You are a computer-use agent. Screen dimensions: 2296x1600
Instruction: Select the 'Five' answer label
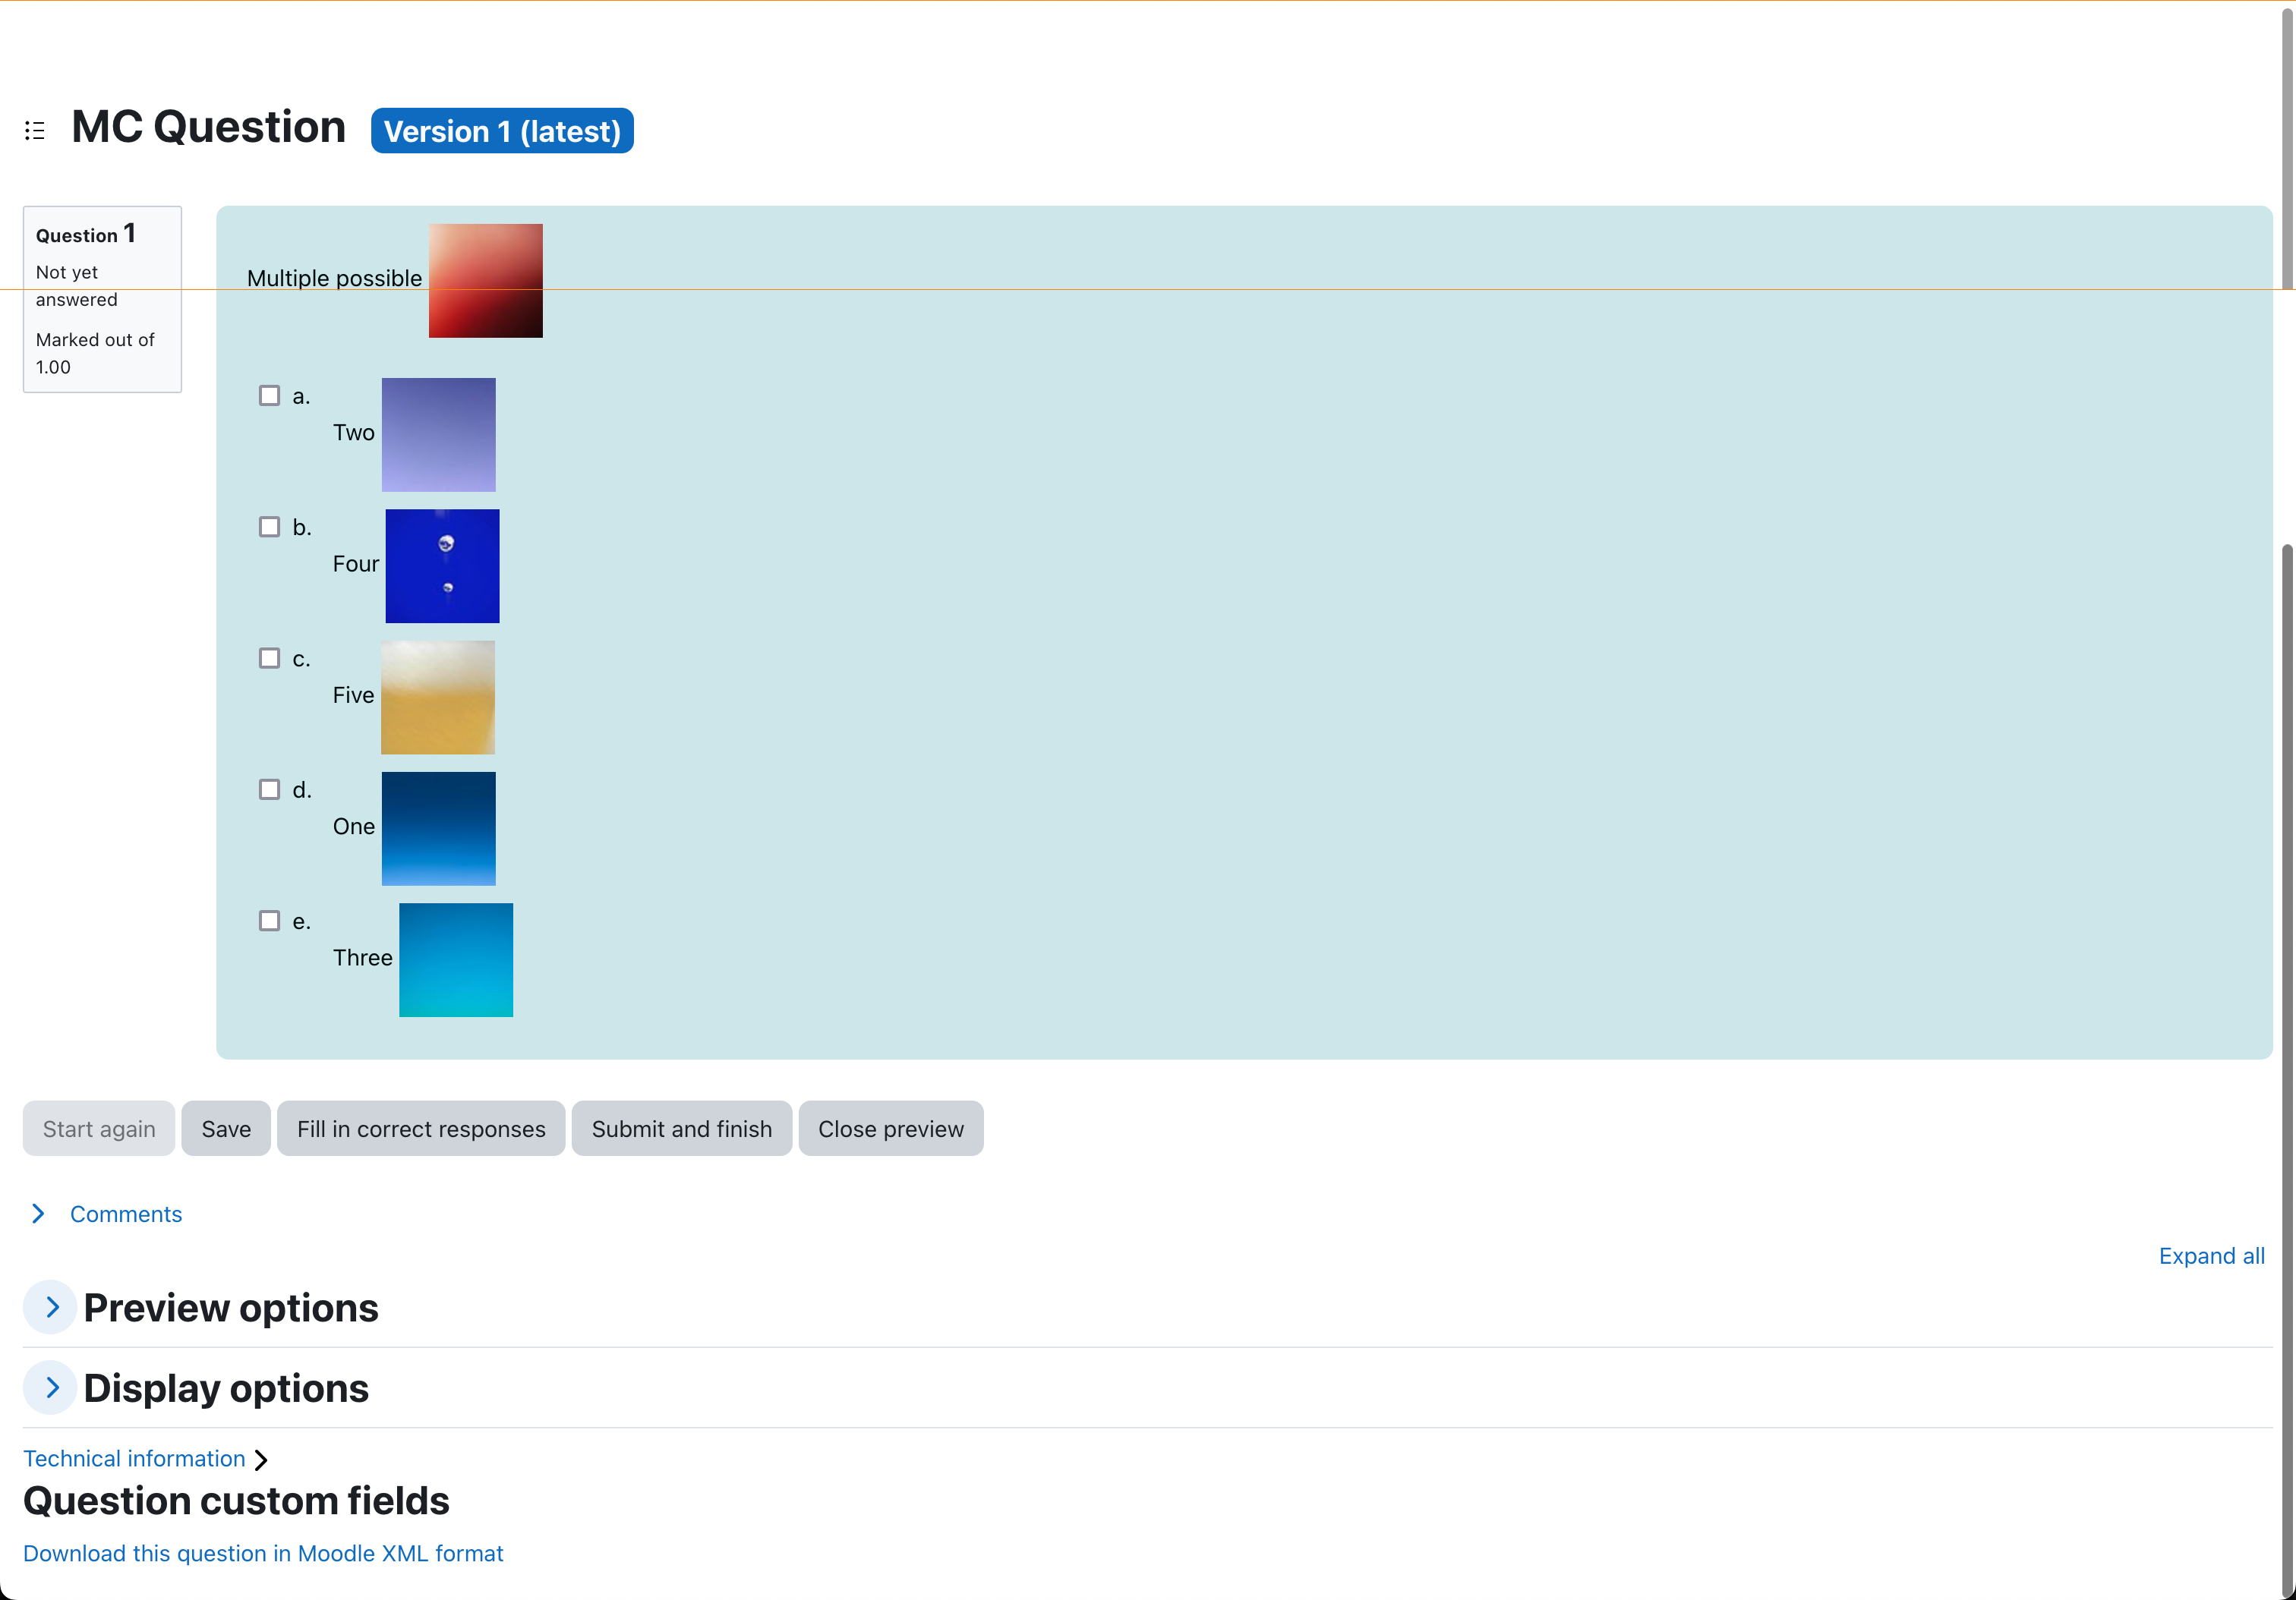click(354, 695)
